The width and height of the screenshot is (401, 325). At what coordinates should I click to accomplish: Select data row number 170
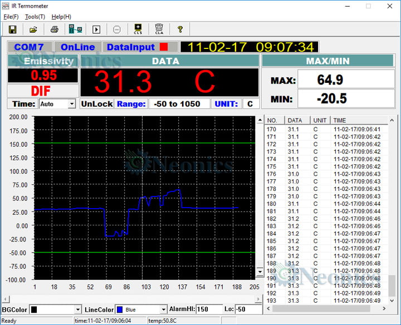pos(327,129)
